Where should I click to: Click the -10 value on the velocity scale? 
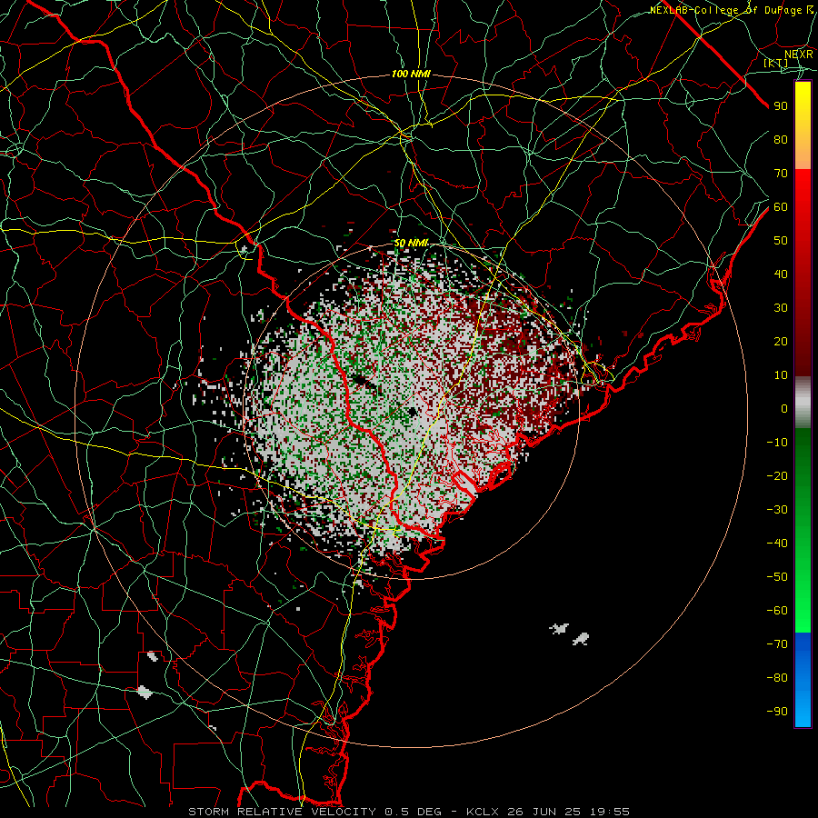point(777,443)
